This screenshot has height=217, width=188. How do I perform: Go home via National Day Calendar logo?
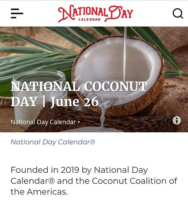point(95,13)
